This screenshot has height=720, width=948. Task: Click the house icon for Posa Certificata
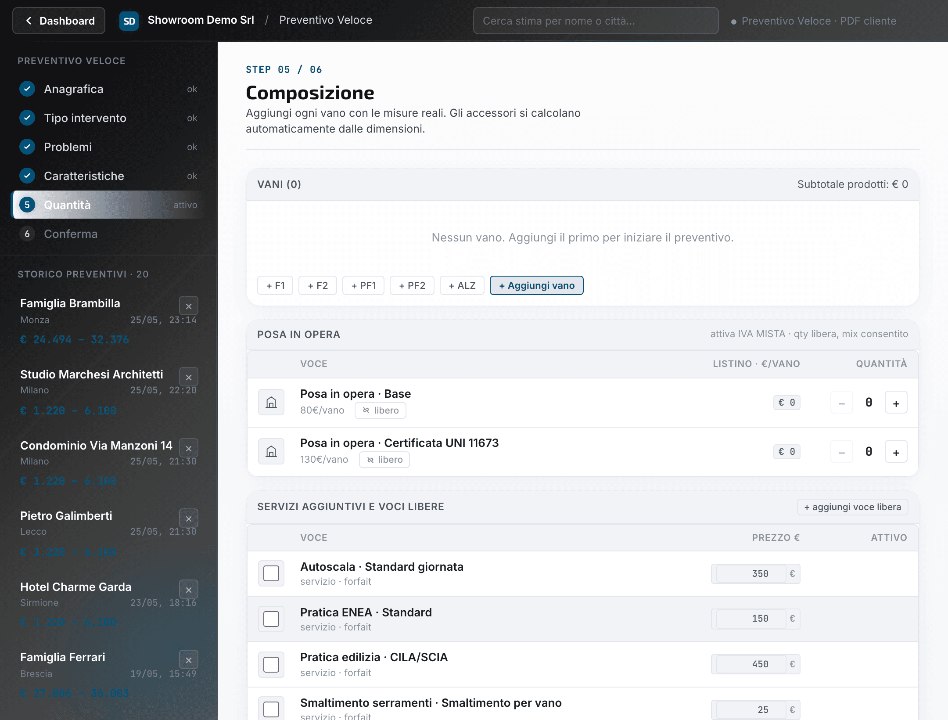[271, 451]
